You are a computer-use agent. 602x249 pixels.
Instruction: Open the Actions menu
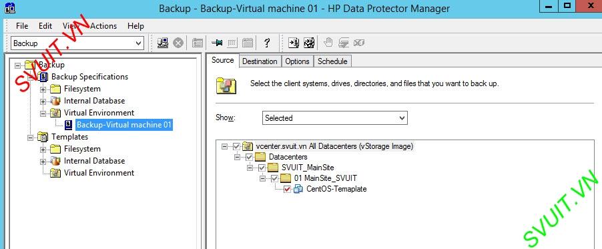click(x=103, y=26)
